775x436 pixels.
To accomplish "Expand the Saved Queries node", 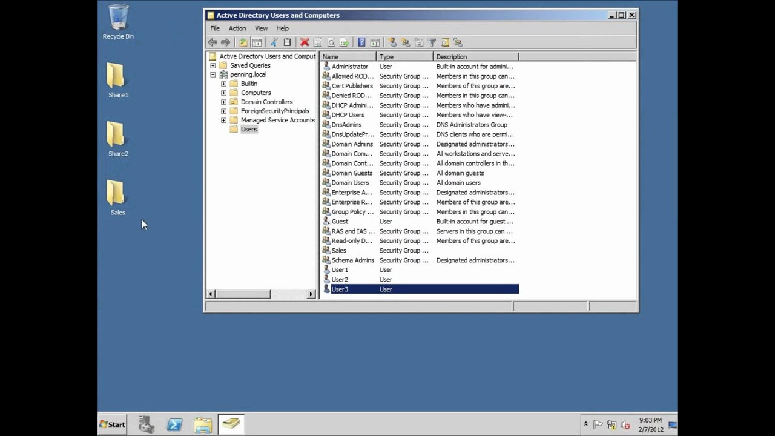I will 213,65.
